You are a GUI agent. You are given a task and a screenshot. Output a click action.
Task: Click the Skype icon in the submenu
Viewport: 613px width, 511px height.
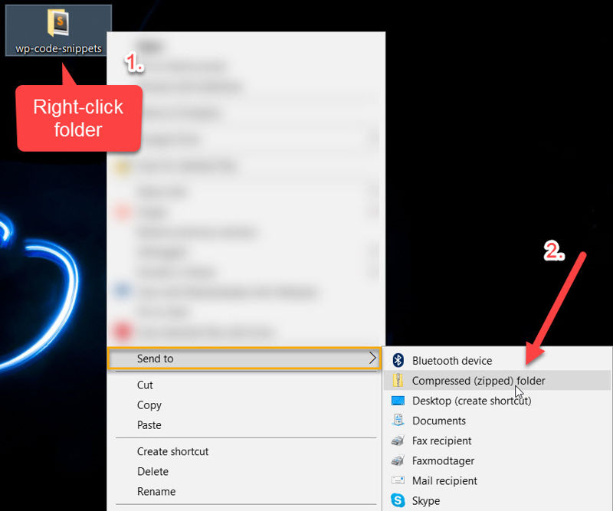tap(399, 500)
